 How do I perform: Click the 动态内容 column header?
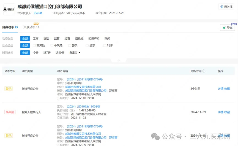[62, 71]
